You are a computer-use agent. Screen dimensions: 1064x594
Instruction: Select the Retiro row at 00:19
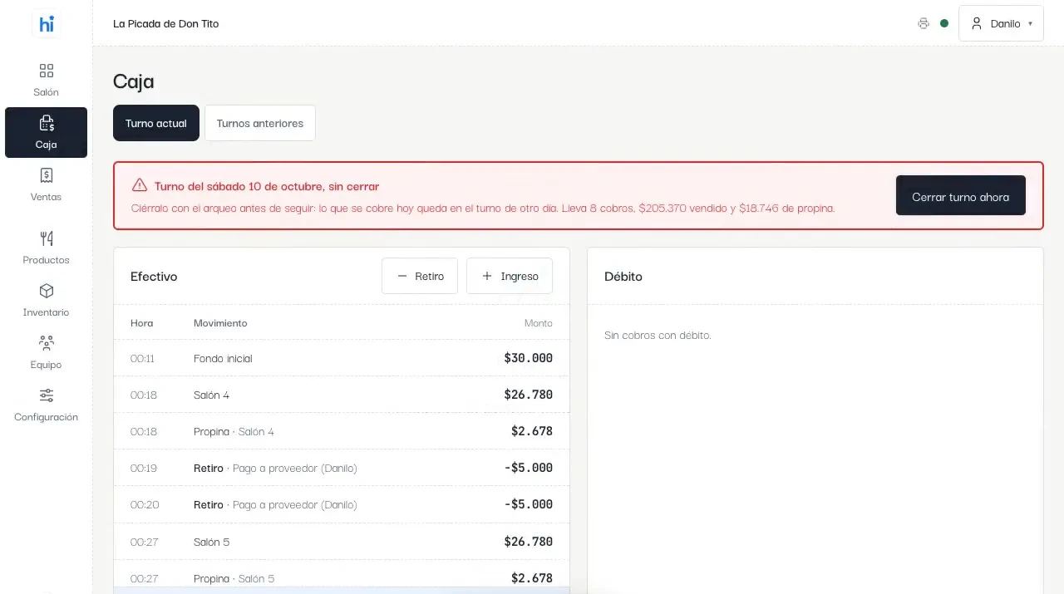pos(342,468)
